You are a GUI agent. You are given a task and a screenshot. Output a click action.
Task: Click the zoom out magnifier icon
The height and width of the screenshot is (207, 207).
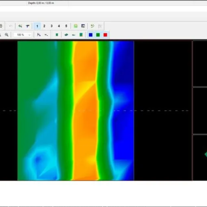(6, 35)
